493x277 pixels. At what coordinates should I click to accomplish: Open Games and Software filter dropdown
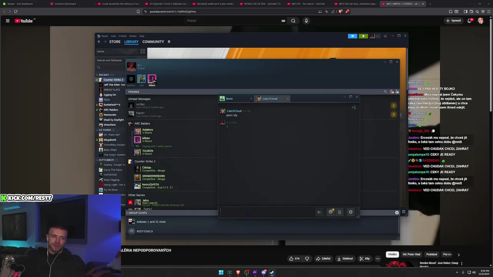(109, 60)
